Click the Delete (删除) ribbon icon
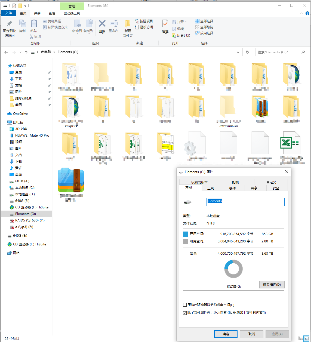Image resolution: width=311 pixels, height=342 pixels. click(x=102, y=24)
